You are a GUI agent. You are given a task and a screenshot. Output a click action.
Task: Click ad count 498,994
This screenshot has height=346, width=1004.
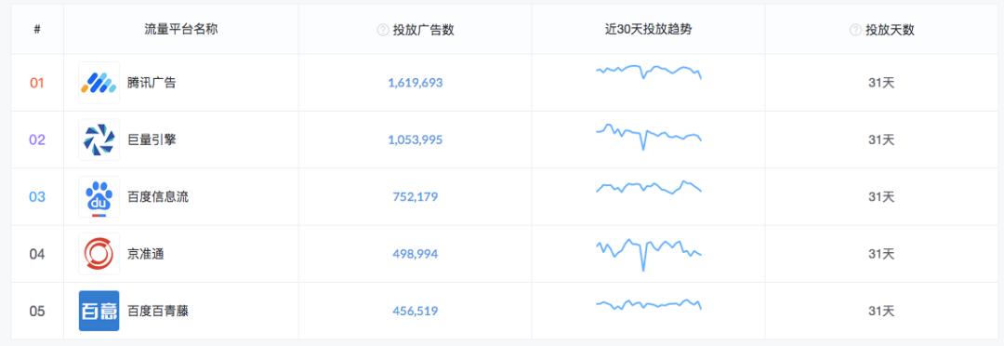415,254
